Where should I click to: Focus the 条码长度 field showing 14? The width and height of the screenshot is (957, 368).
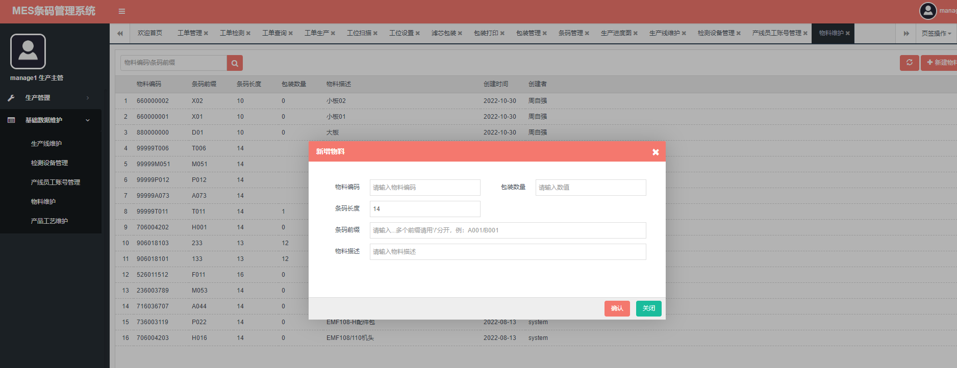click(x=425, y=209)
